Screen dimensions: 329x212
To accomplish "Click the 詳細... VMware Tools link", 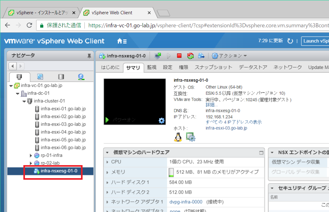I will 212,105.
